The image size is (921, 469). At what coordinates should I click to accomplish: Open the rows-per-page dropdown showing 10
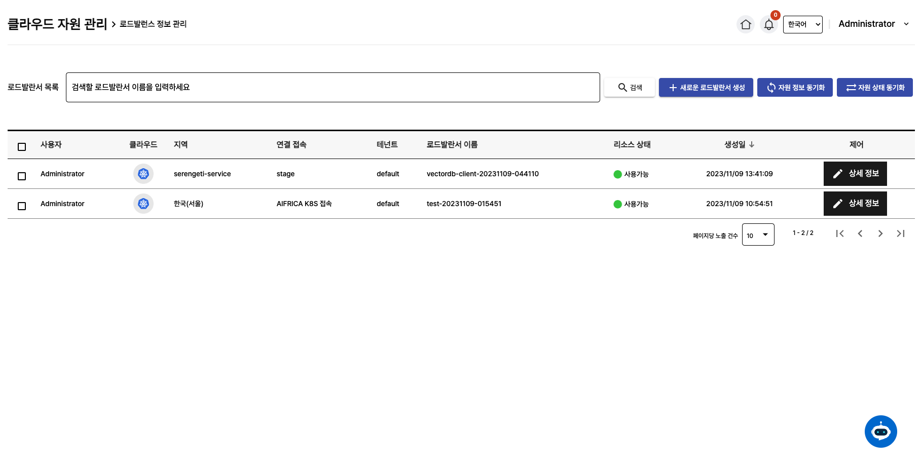pos(758,235)
